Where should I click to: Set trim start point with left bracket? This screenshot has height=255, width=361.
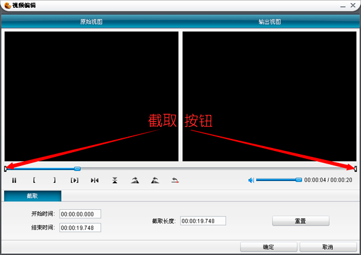[34, 180]
